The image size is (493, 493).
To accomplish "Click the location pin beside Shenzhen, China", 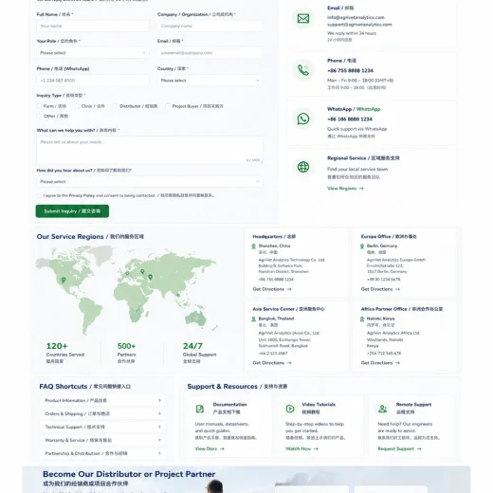I will [x=253, y=246].
